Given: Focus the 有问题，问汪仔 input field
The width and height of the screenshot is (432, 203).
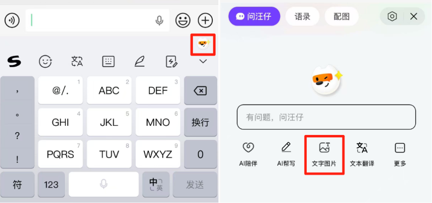Looking at the screenshot, I should click(x=326, y=117).
